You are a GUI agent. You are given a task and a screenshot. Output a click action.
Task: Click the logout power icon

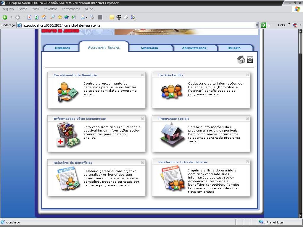pos(250,60)
